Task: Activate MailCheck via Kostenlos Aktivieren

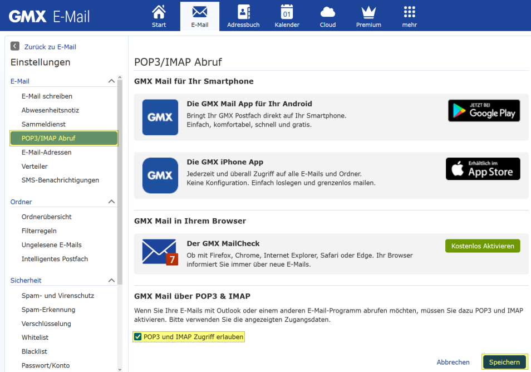Action: pos(482,246)
